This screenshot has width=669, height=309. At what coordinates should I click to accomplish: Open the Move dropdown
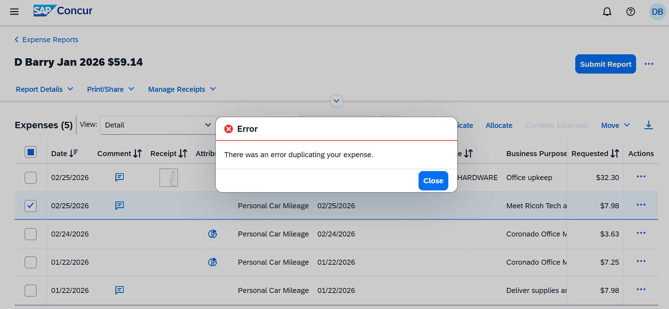(x=615, y=125)
